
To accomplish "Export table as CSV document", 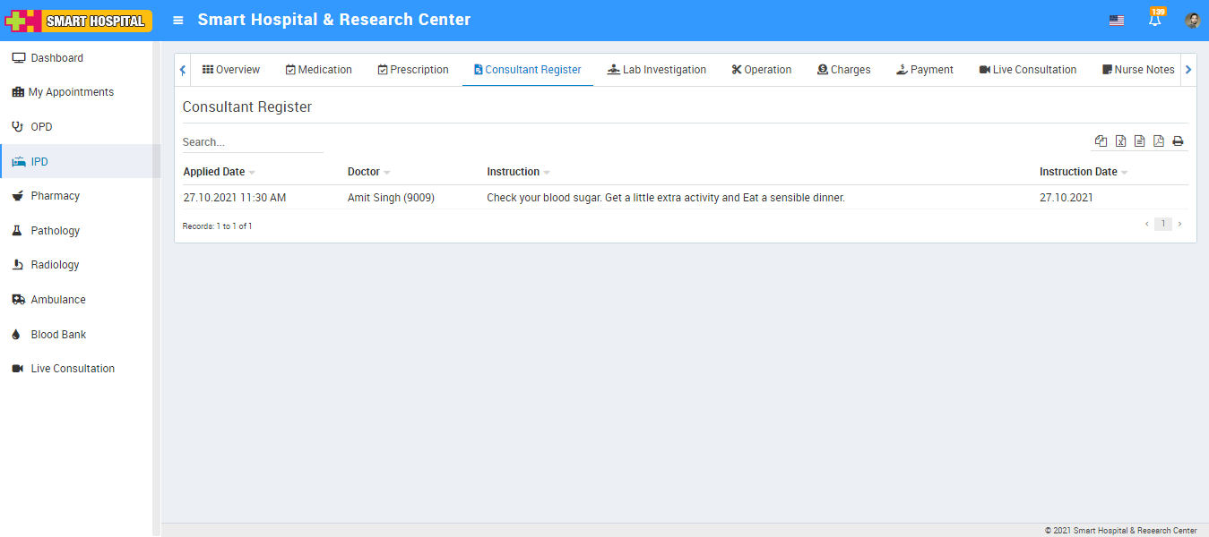I will [x=1139, y=141].
